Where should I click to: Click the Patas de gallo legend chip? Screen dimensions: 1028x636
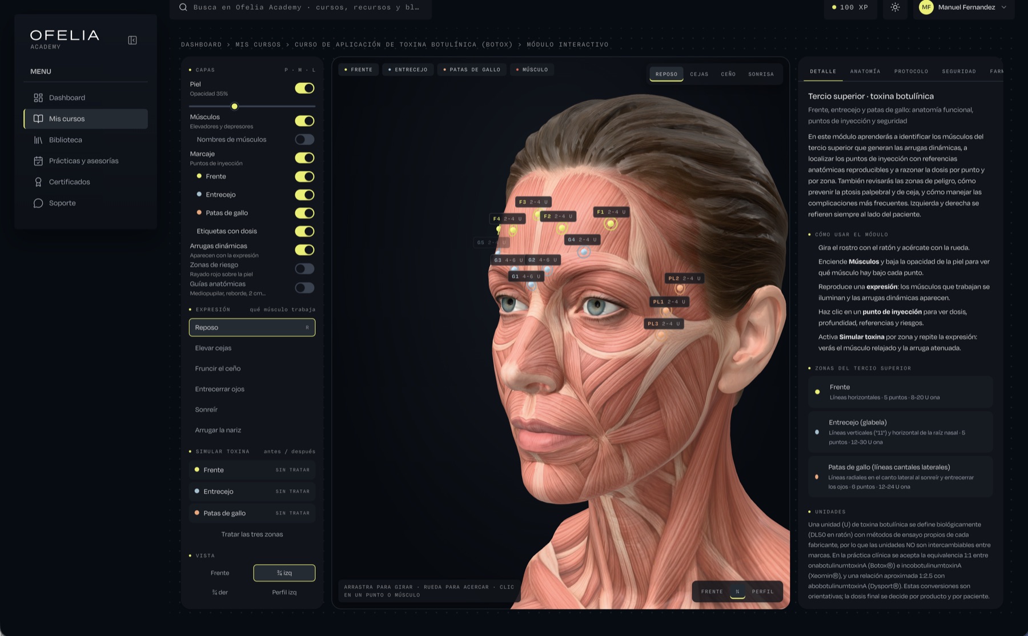point(471,70)
